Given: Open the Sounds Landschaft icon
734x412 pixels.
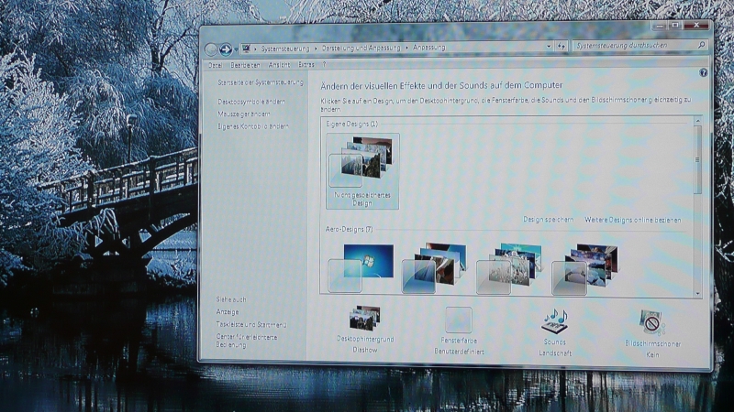Looking at the screenshot, I should pyautogui.click(x=555, y=320).
